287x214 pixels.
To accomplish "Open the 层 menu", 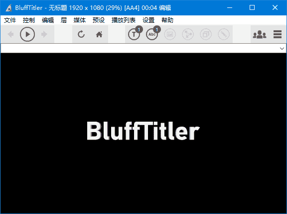I will [x=64, y=20].
